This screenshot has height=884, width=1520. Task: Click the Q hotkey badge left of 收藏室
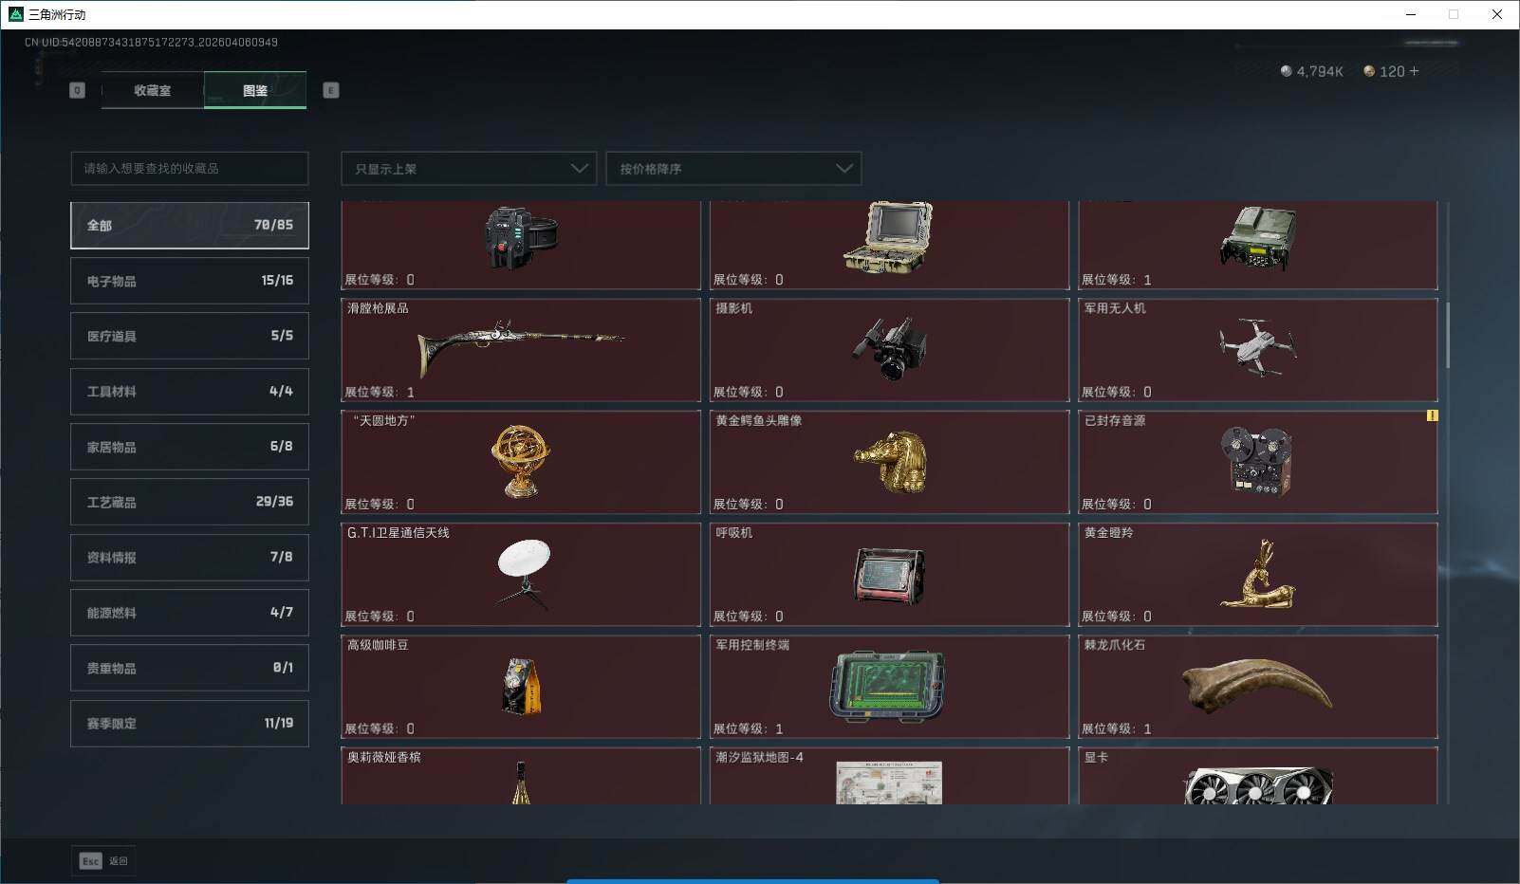77,90
